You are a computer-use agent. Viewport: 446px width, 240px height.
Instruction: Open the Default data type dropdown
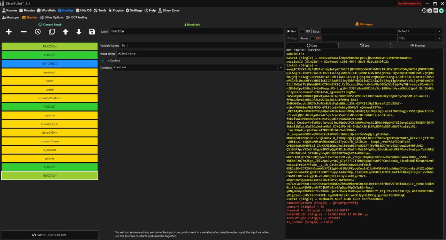(439, 31)
